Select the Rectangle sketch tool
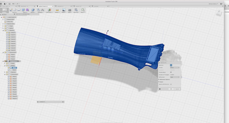This screenshot has width=229, height=123. click(19, 10)
